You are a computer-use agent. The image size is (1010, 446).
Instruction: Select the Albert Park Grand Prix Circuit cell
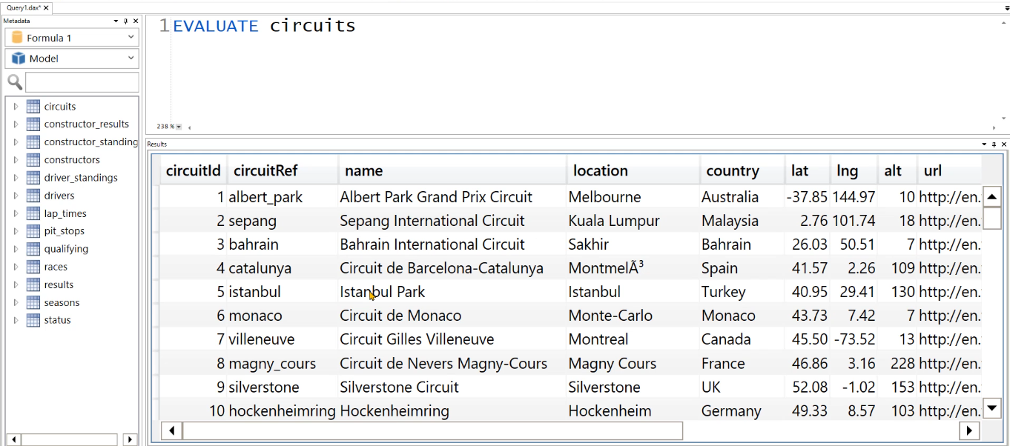click(x=452, y=197)
